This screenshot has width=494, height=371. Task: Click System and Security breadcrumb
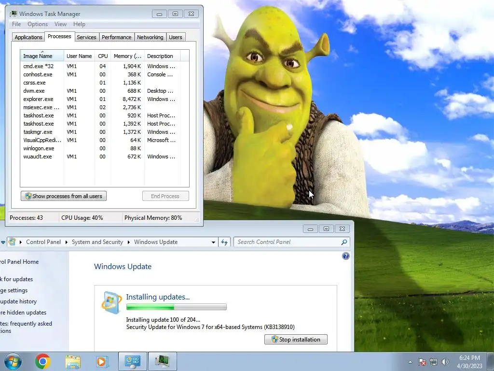(x=97, y=242)
